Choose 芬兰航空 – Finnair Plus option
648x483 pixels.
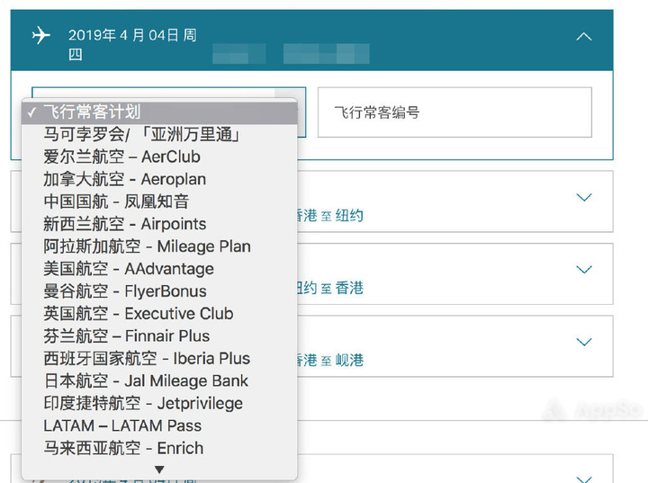(x=159, y=335)
